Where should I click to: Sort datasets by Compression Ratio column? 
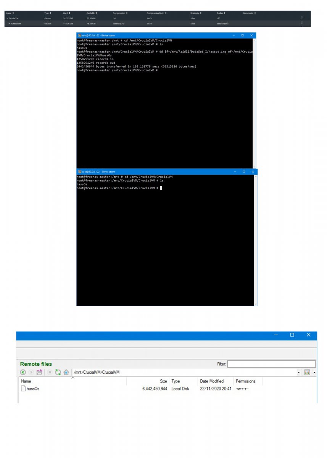pos(156,13)
